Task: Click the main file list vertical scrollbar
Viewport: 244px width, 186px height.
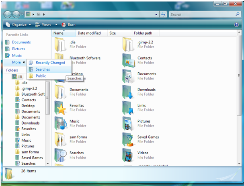Action: point(239,76)
